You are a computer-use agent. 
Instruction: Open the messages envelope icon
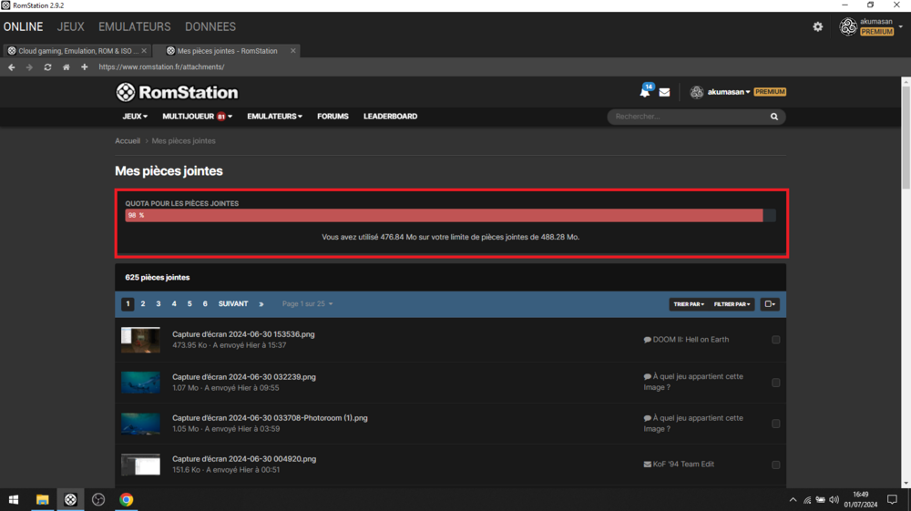tap(664, 92)
